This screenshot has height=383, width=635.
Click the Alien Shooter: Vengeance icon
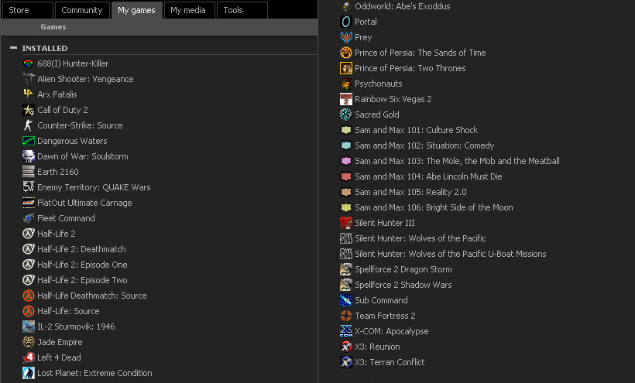29,79
